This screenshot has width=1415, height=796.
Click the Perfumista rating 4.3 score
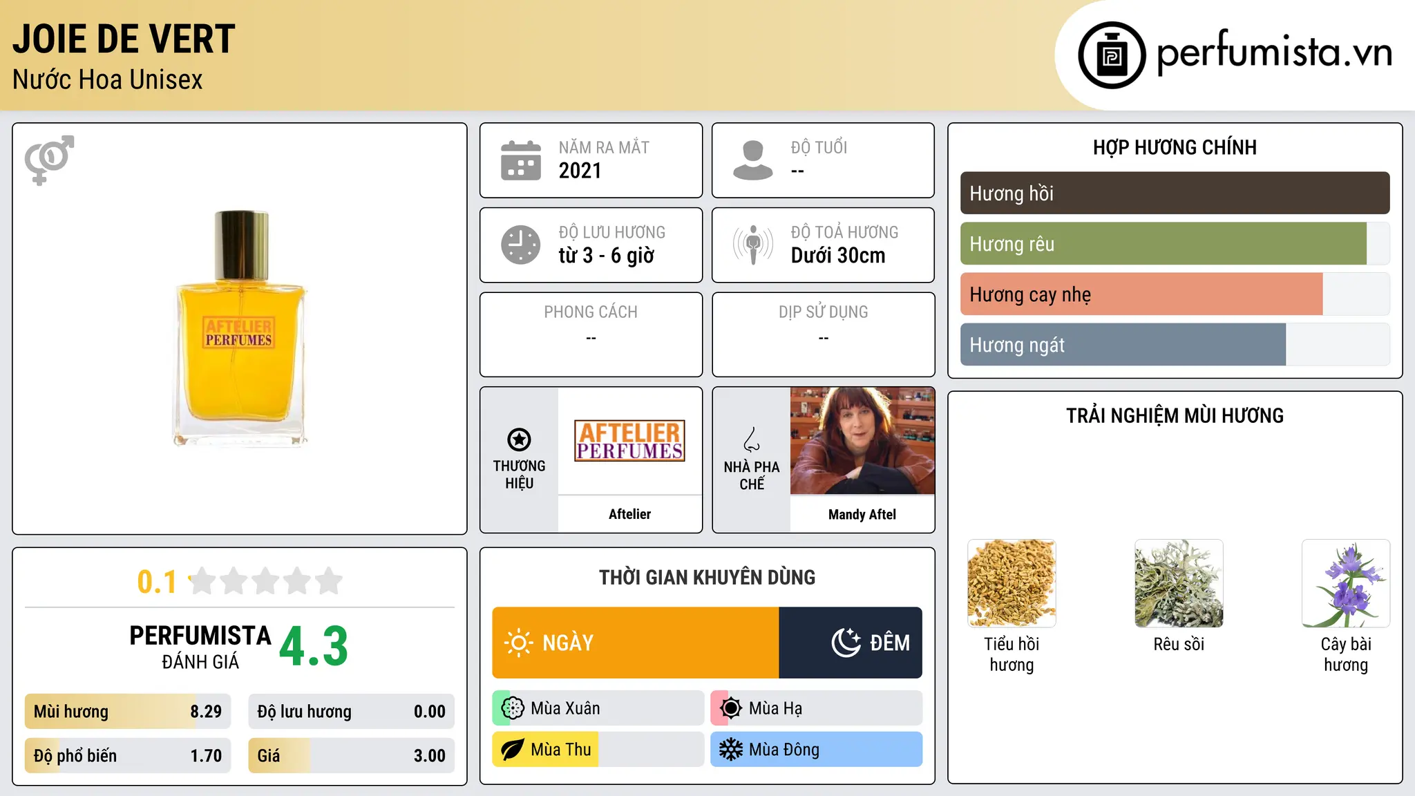tap(314, 647)
